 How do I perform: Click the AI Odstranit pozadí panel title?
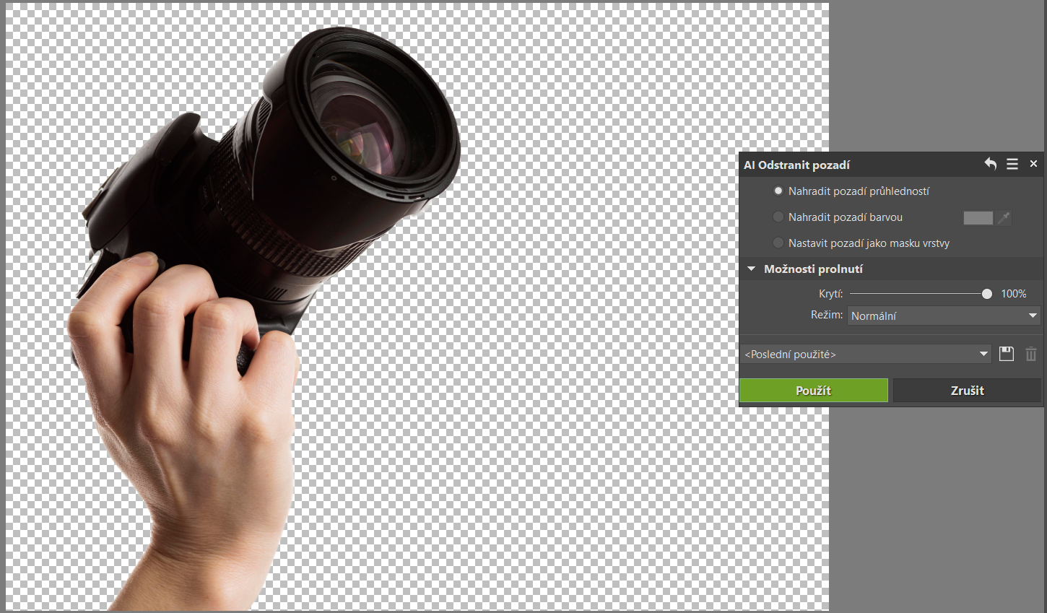pyautogui.click(x=796, y=165)
